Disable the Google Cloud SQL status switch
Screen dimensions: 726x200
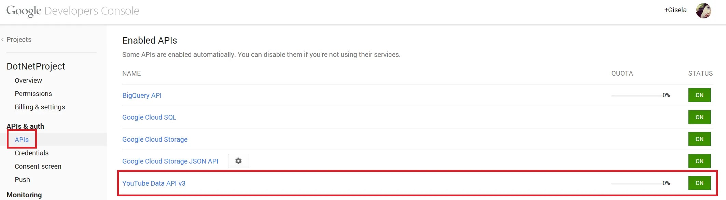pos(699,117)
